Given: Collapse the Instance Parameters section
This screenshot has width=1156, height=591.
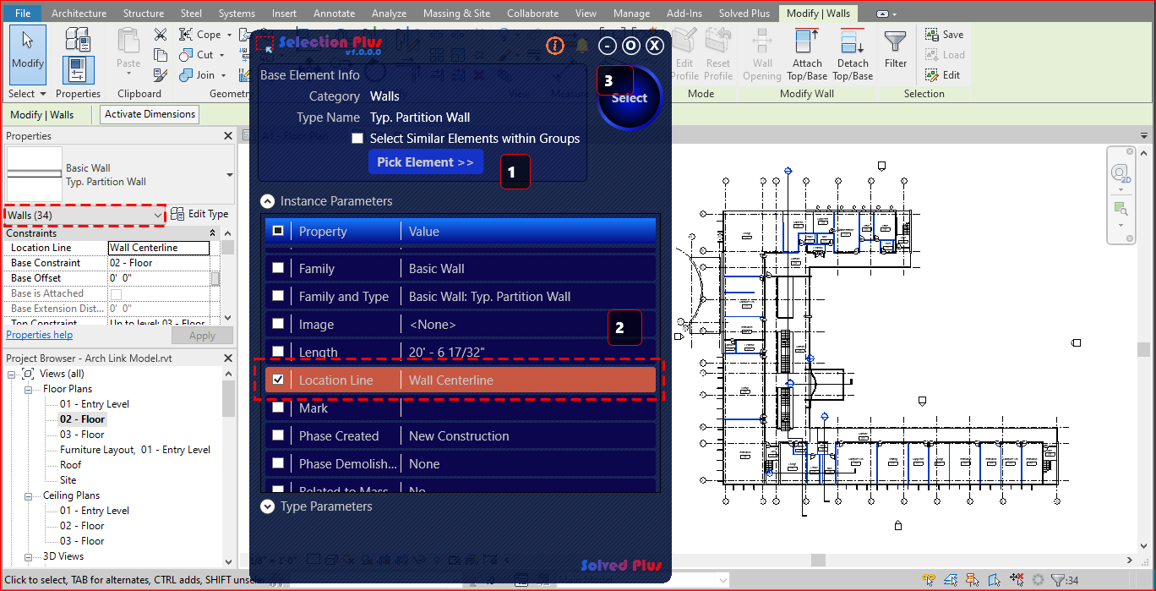Looking at the screenshot, I should pyautogui.click(x=268, y=201).
